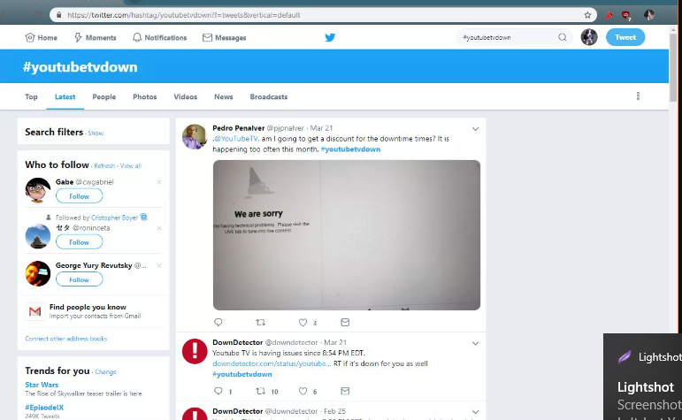Viewport: 682px width, 420px height.
Task: Expand options on DownDetector Mar 21 tweet
Action: (x=475, y=343)
